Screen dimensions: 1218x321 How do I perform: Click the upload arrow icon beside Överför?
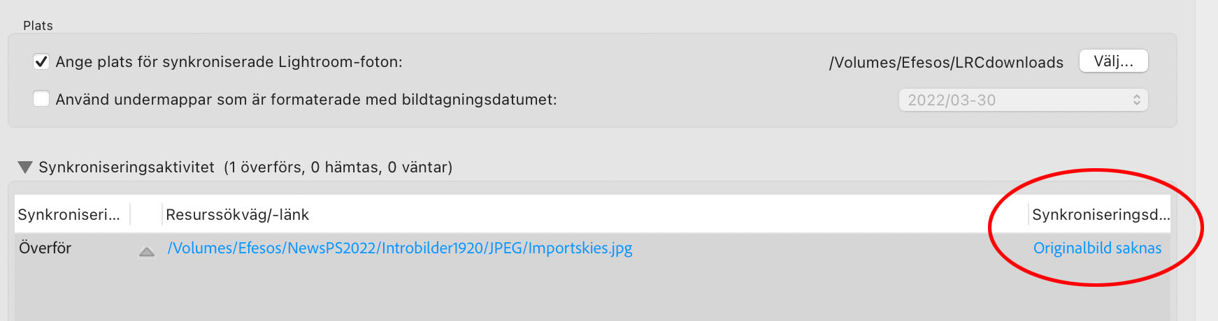pyautogui.click(x=147, y=252)
